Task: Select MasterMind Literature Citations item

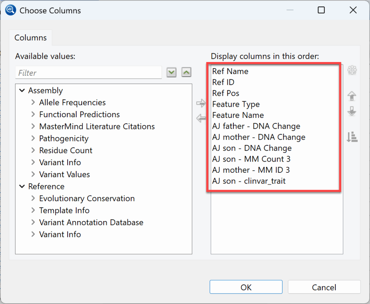Action: (97, 127)
